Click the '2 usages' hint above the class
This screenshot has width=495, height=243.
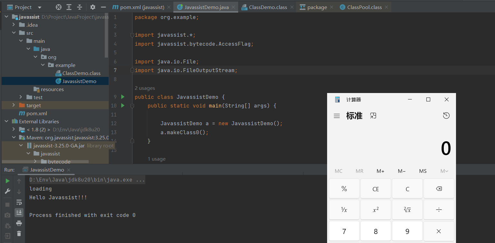[145, 88]
